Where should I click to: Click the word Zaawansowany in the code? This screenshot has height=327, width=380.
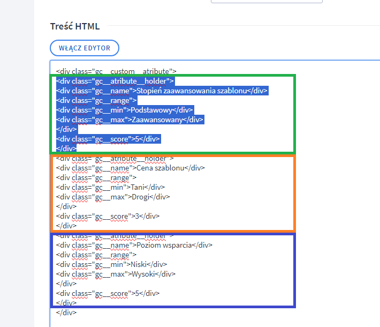click(x=157, y=120)
